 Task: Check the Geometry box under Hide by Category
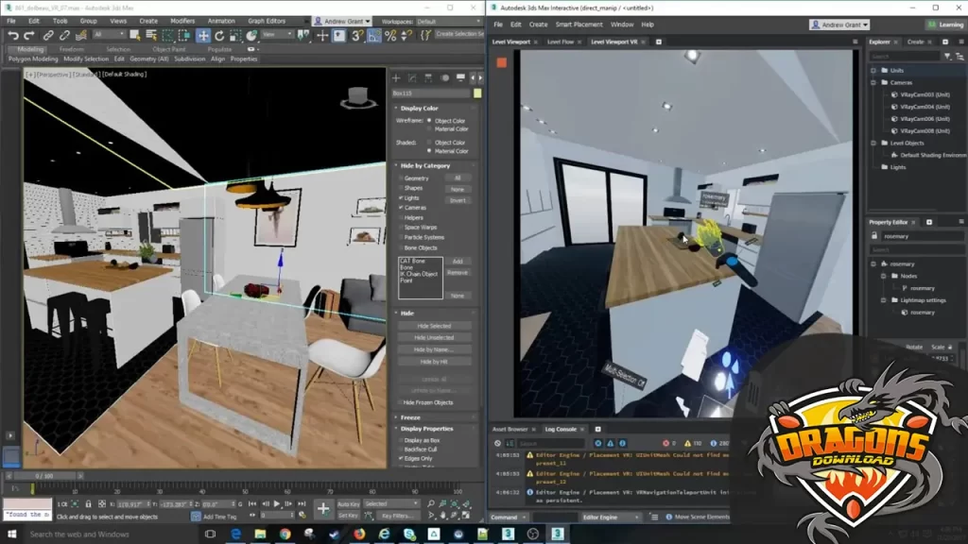[400, 178]
